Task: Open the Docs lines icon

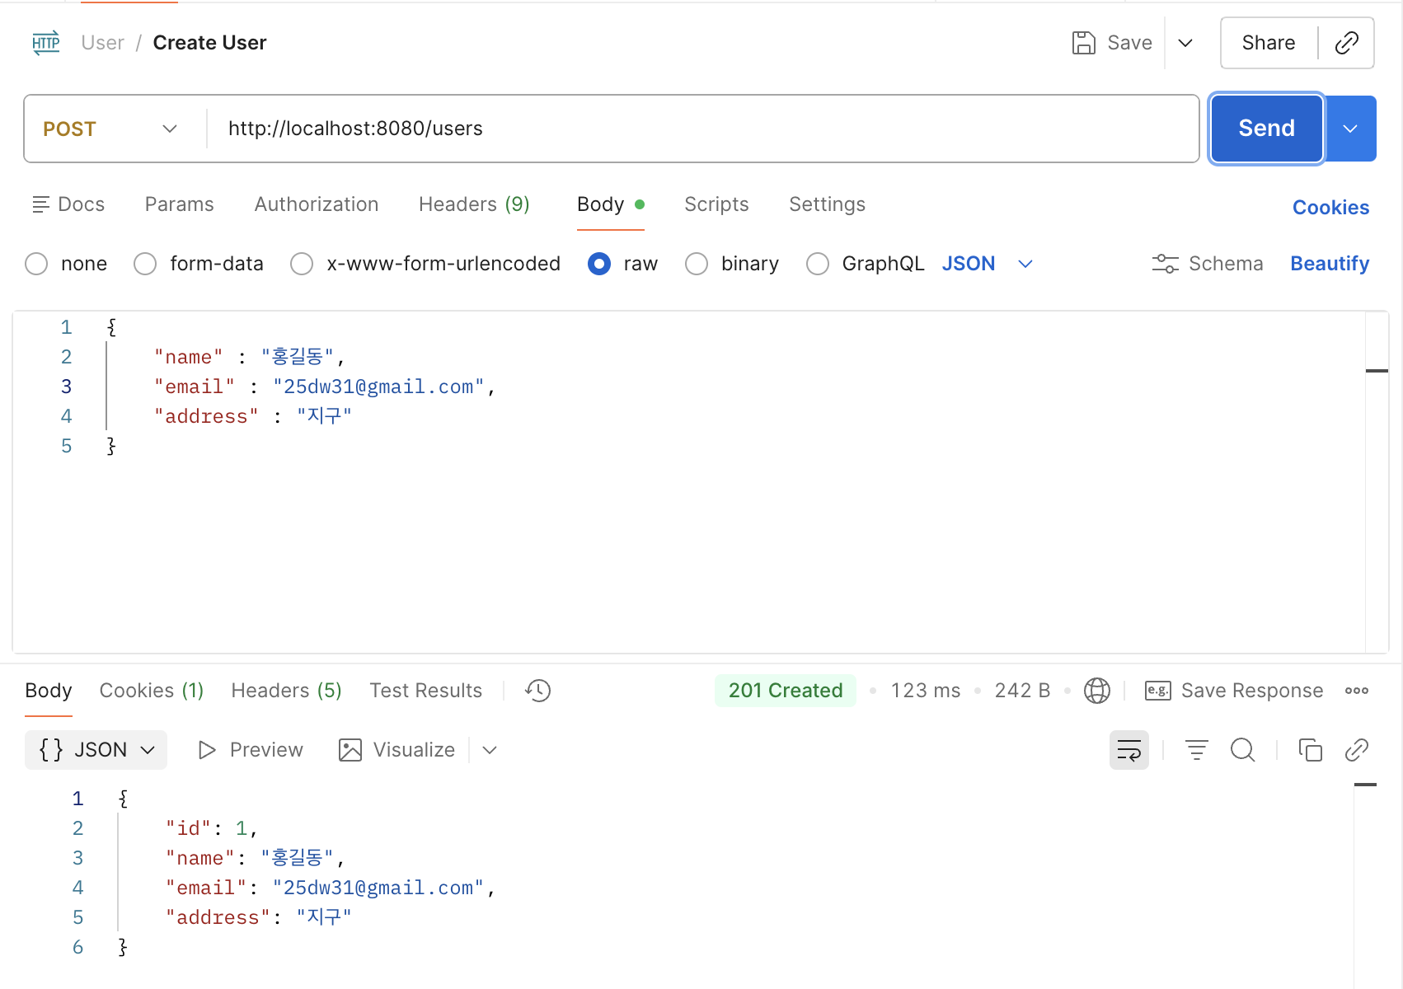Action: click(x=40, y=204)
